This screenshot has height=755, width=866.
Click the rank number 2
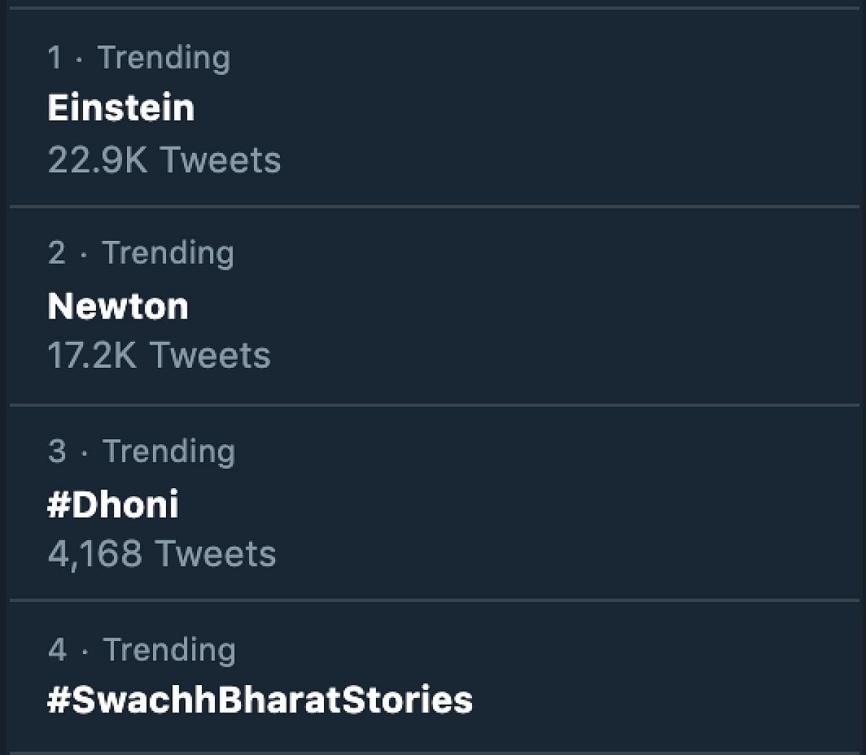point(56,253)
